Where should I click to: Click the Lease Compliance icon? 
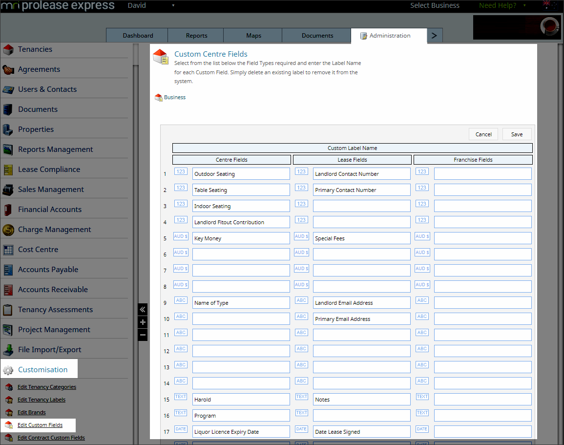click(x=8, y=170)
